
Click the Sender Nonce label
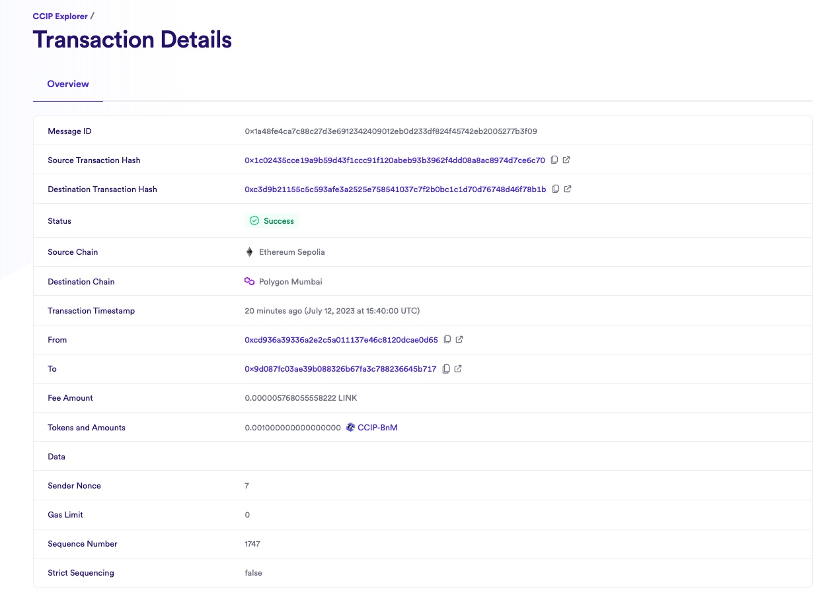75,486
